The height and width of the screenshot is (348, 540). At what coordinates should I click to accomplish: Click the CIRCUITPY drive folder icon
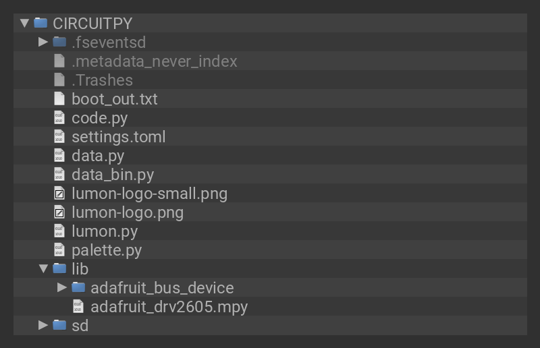click(x=41, y=24)
